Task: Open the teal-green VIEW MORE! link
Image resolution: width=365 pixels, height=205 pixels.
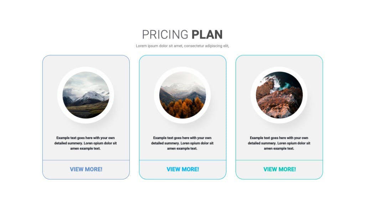Action: click(279, 169)
